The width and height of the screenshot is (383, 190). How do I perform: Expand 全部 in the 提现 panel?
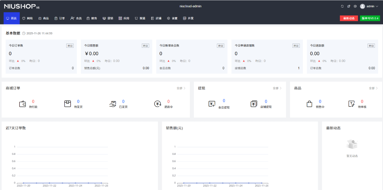tap(277, 88)
